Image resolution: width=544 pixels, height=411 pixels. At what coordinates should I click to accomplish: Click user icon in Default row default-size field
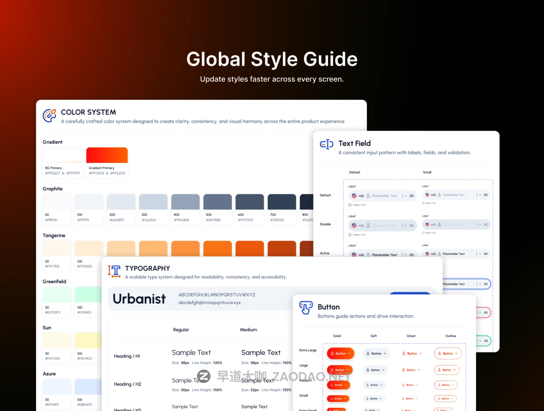tap(368, 196)
